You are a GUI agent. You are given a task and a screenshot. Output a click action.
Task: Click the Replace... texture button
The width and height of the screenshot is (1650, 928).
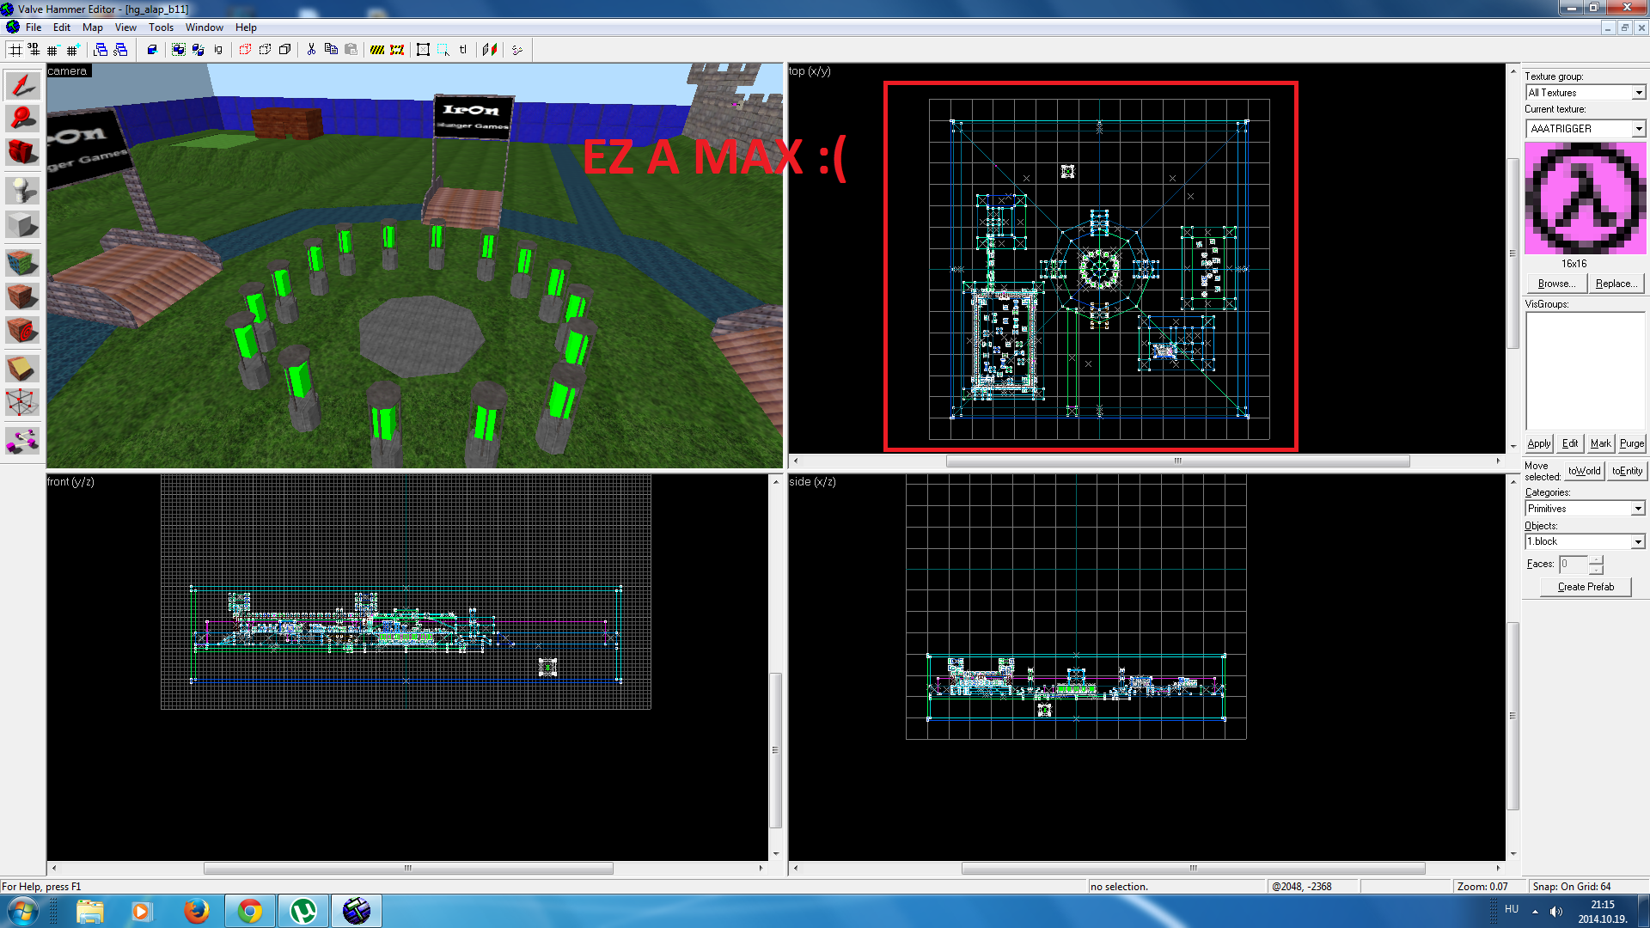click(x=1615, y=284)
